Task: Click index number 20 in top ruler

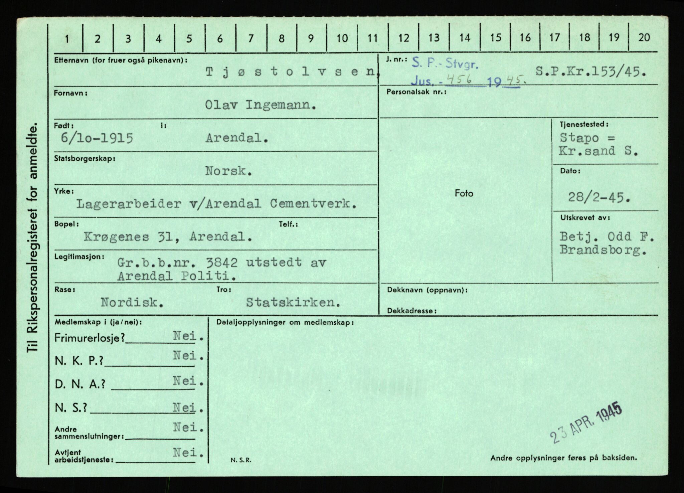Action: pos(644,37)
